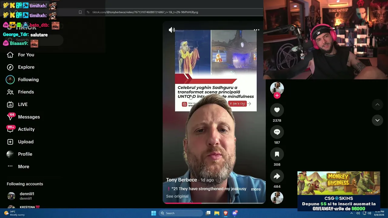Go to the previous video with up arrow
Image resolution: width=388 pixels, height=218 pixels.
click(x=377, y=104)
